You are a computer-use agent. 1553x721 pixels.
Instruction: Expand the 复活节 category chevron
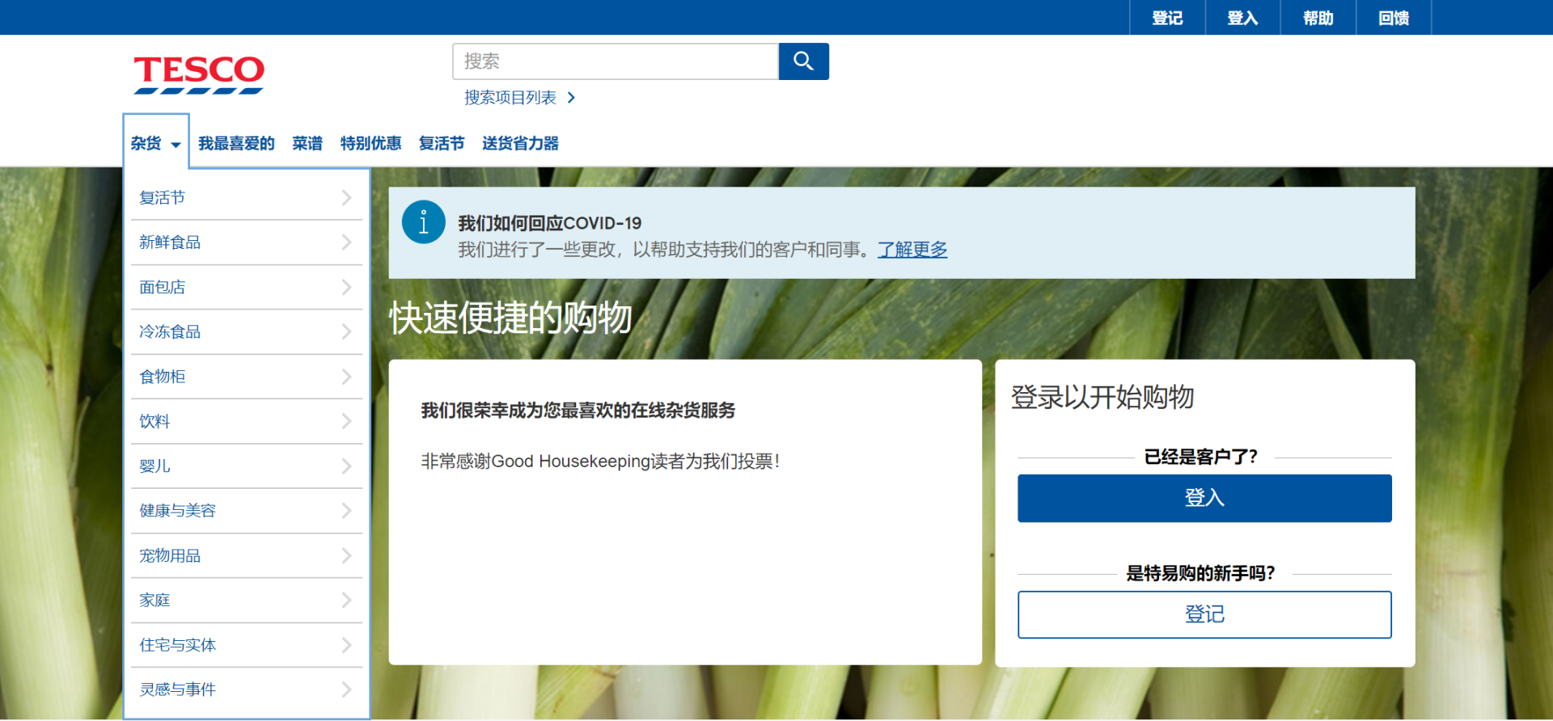click(346, 198)
